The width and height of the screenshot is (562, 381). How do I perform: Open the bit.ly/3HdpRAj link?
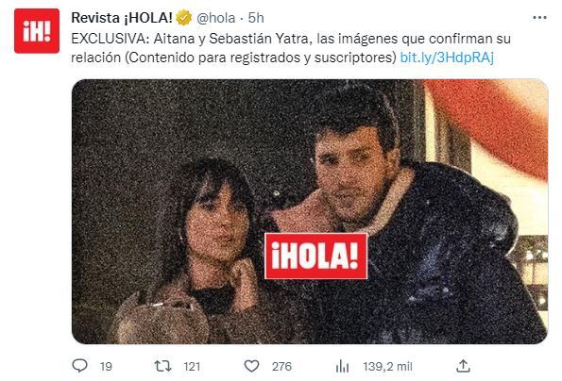coord(447,58)
